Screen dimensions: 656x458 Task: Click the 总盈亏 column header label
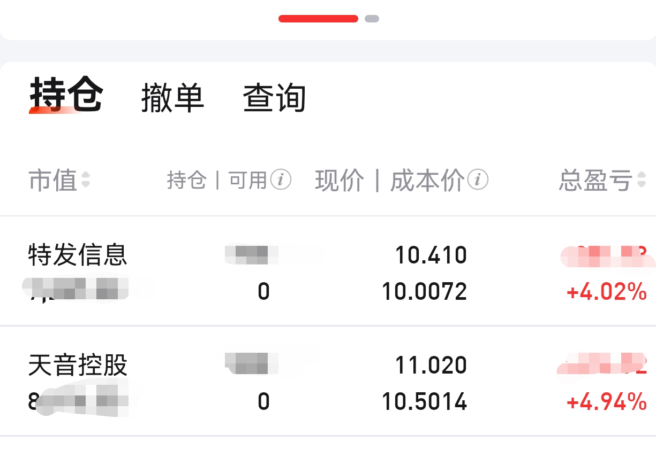tap(595, 180)
